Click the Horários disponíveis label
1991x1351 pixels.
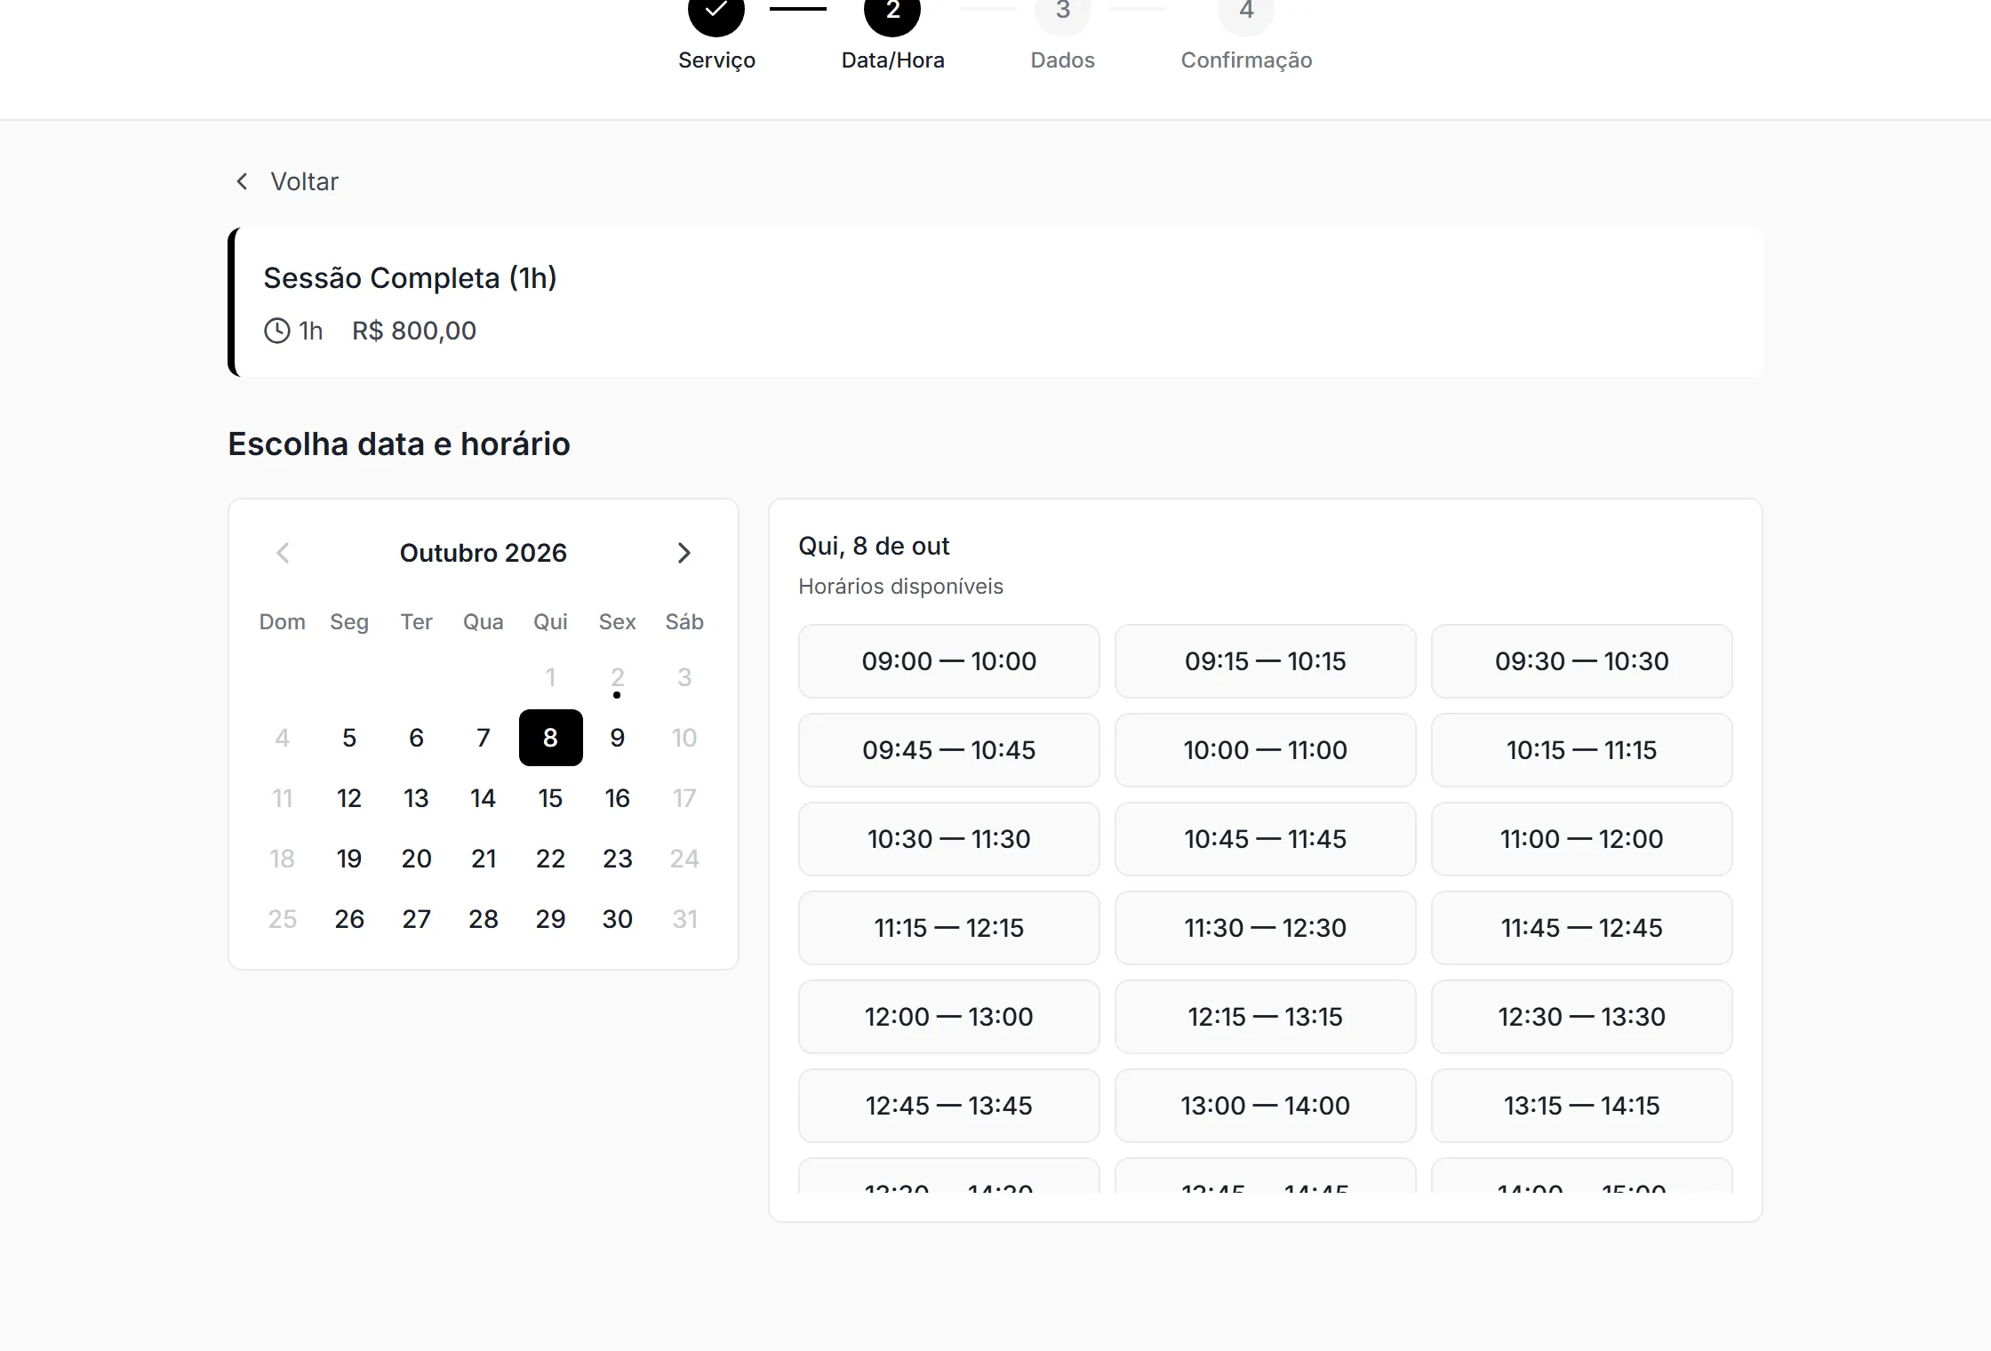(x=900, y=587)
